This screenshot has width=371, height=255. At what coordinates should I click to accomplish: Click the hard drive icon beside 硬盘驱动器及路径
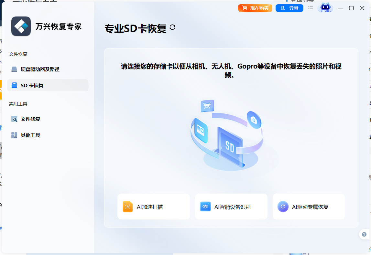pyautogui.click(x=14, y=69)
